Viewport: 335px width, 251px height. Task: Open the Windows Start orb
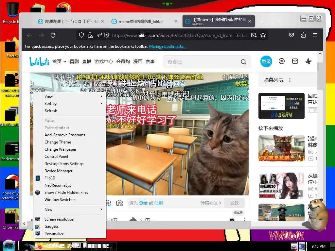click(x=9, y=246)
